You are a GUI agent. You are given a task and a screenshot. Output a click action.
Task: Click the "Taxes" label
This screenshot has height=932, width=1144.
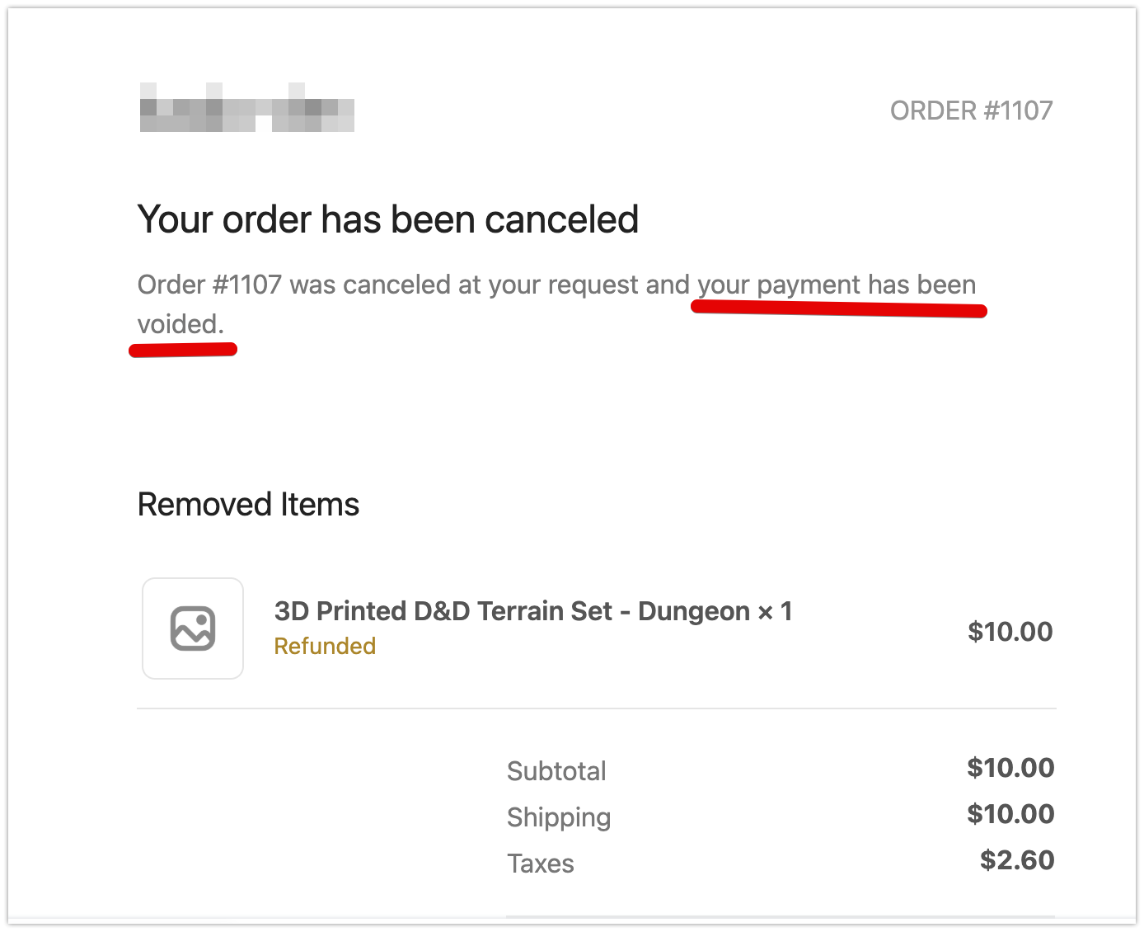point(541,864)
